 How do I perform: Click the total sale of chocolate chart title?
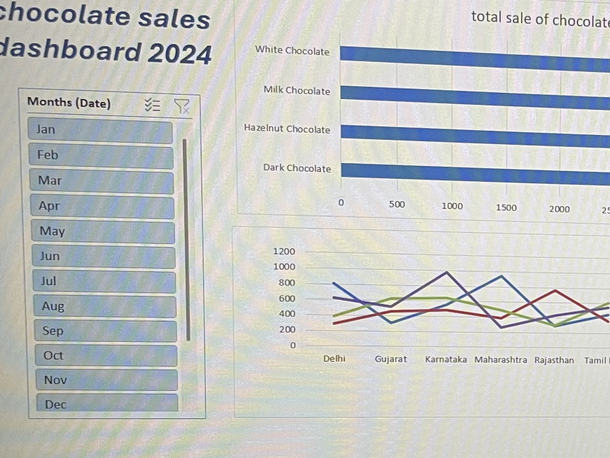coord(540,19)
